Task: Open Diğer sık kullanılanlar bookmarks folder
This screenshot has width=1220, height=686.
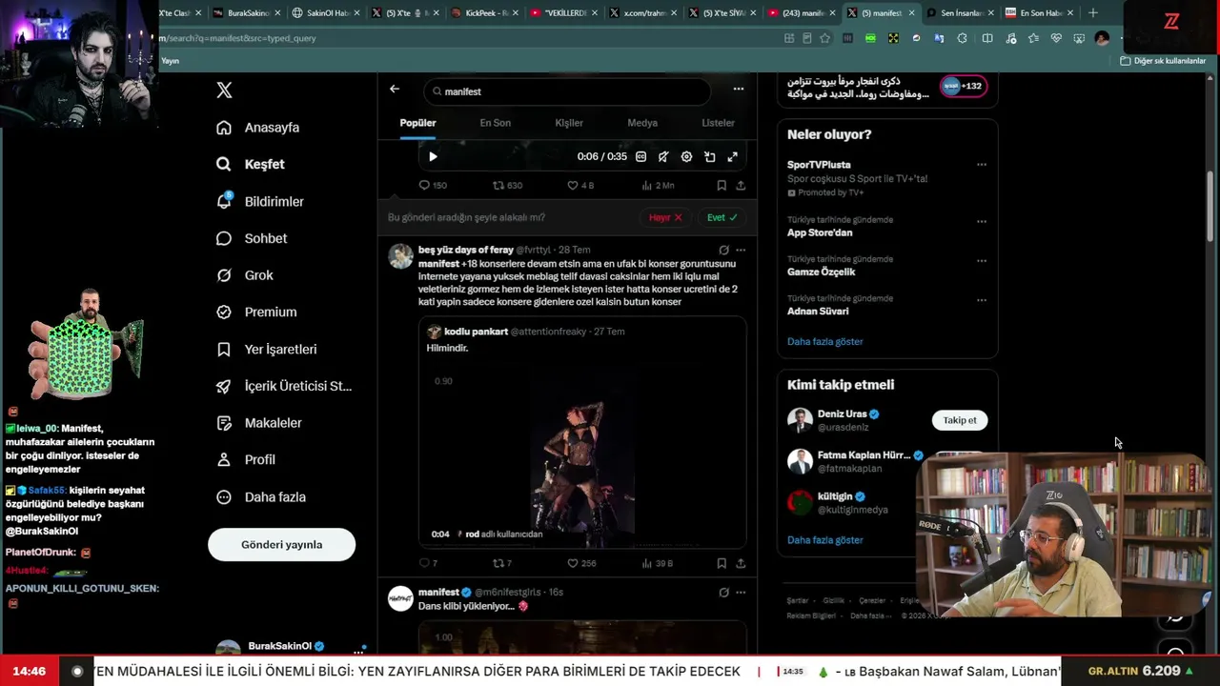Action: point(1163,61)
